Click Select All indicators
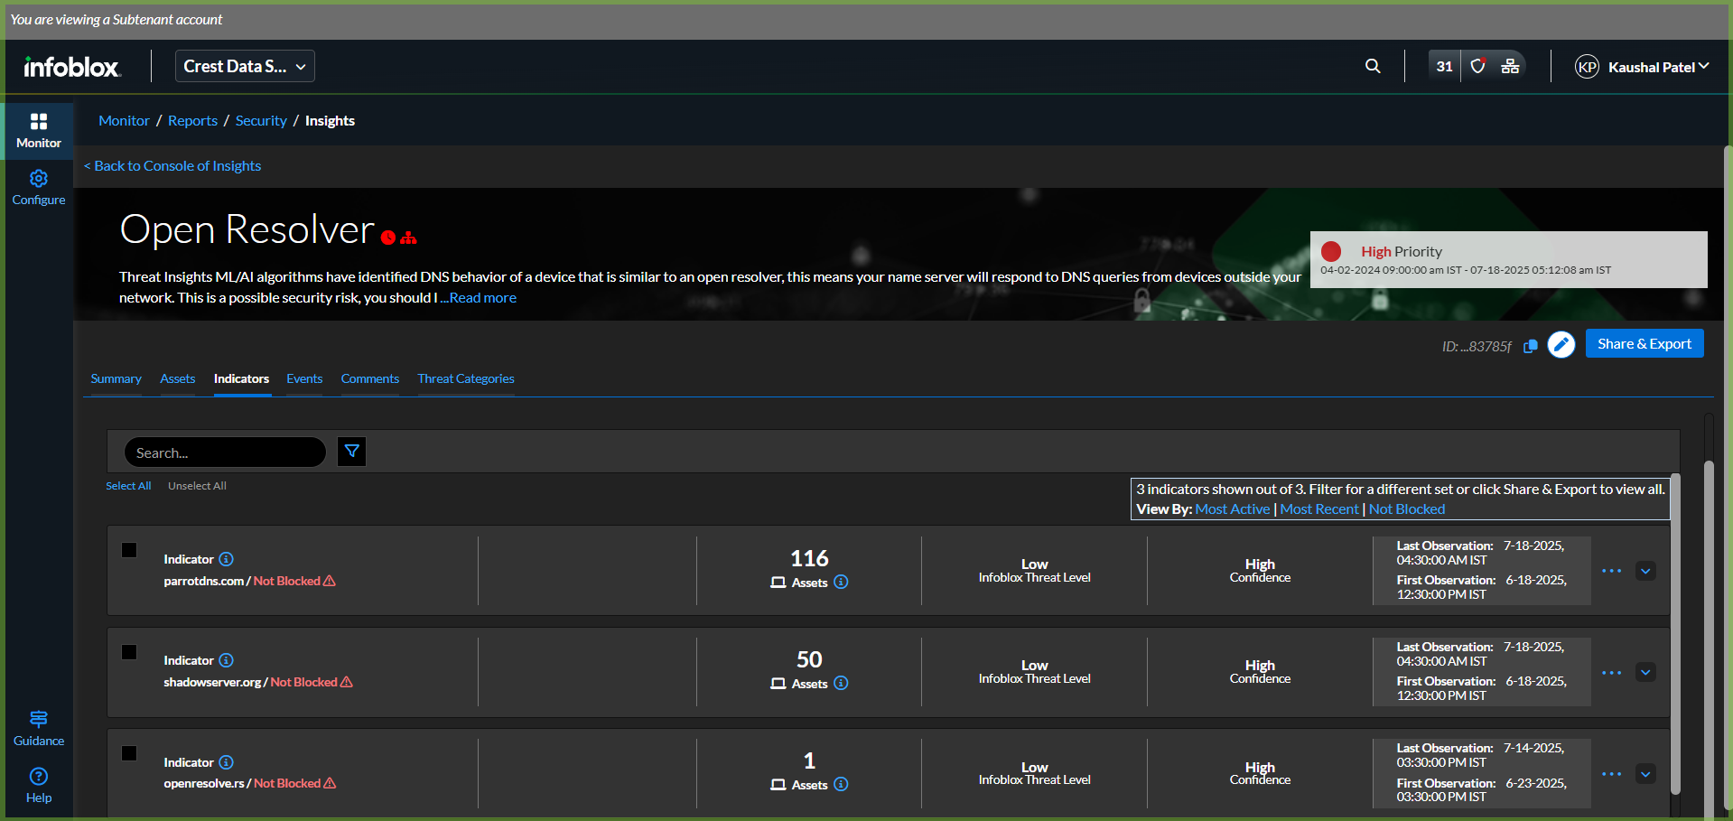The width and height of the screenshot is (1733, 821). click(128, 486)
